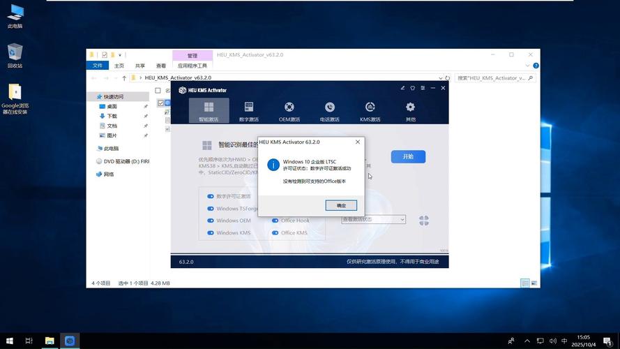Switch to the 查看 ribbon tab
Image resolution: width=620 pixels, height=349 pixels.
click(x=161, y=66)
